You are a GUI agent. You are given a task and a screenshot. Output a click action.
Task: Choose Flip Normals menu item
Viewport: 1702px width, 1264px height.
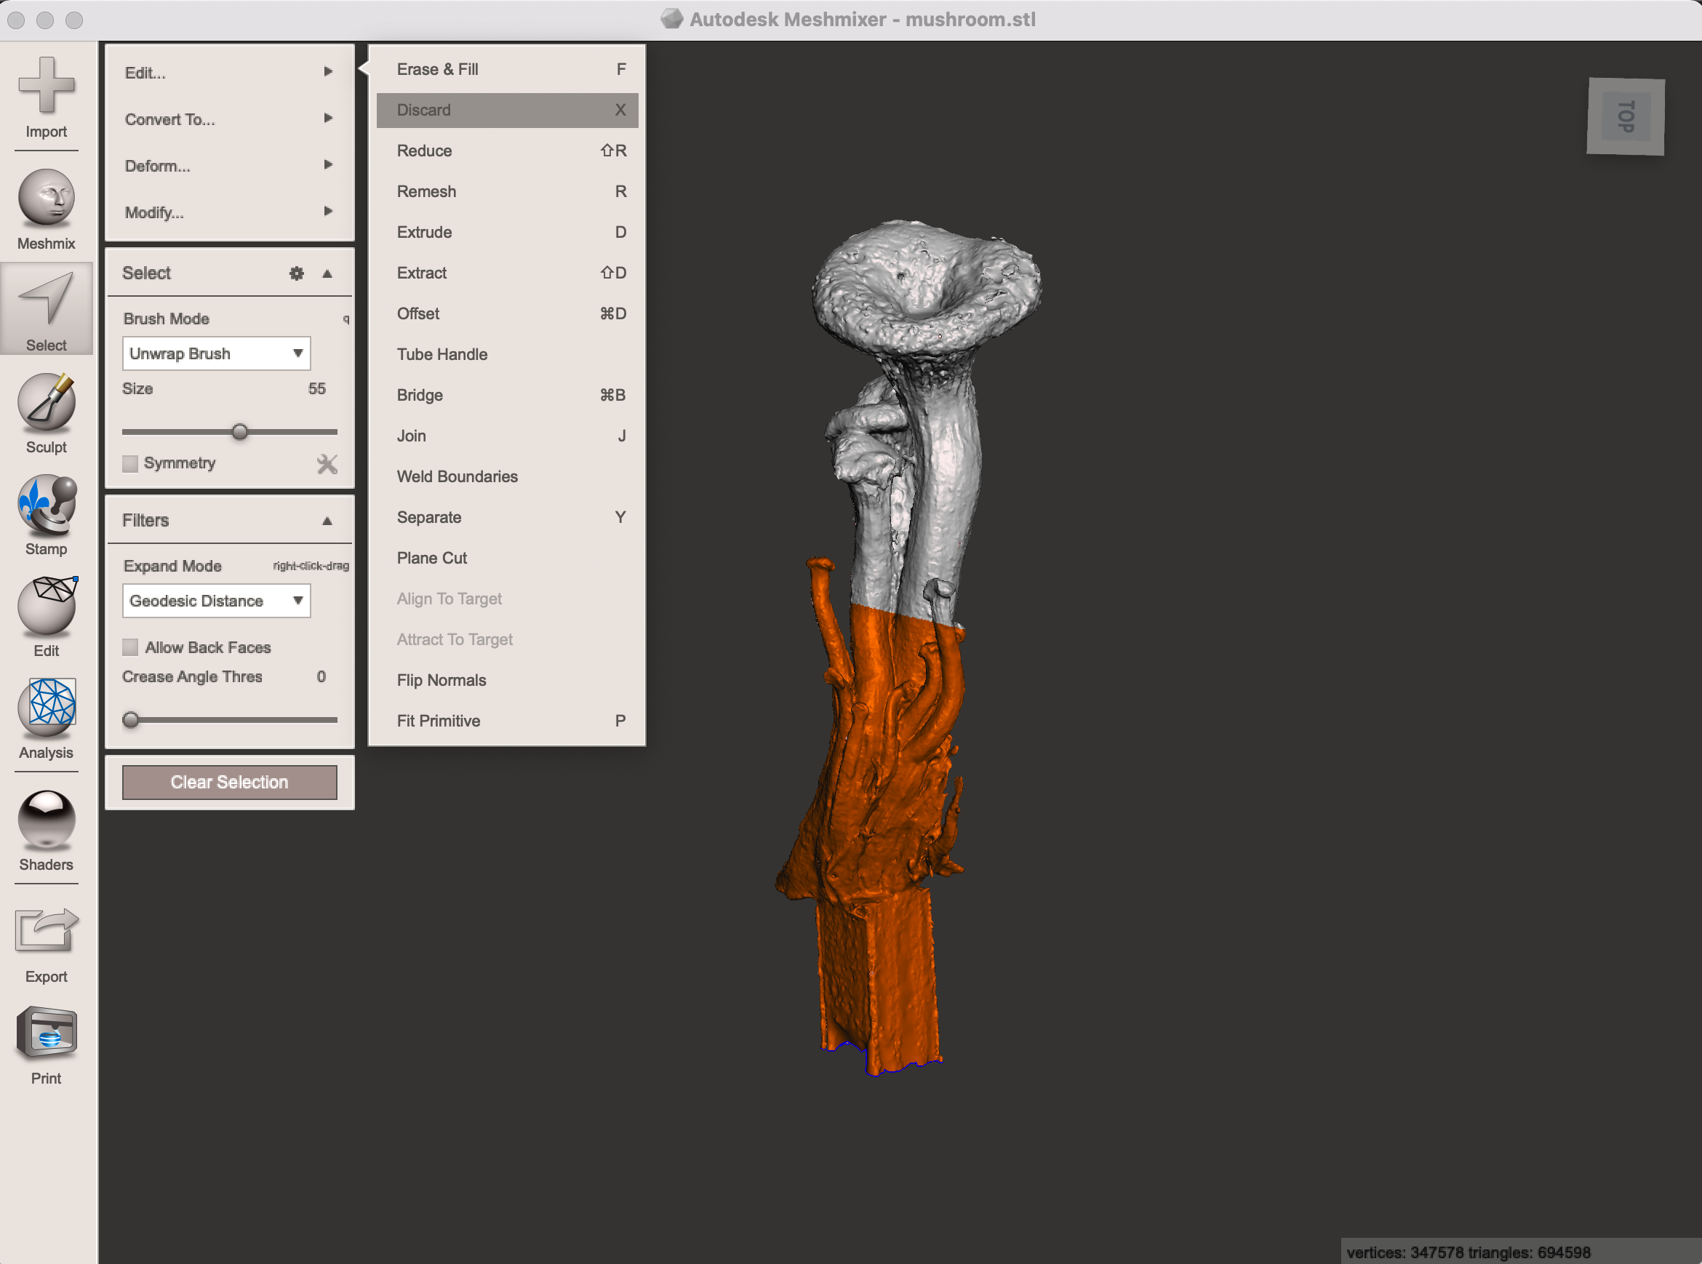[x=507, y=680]
